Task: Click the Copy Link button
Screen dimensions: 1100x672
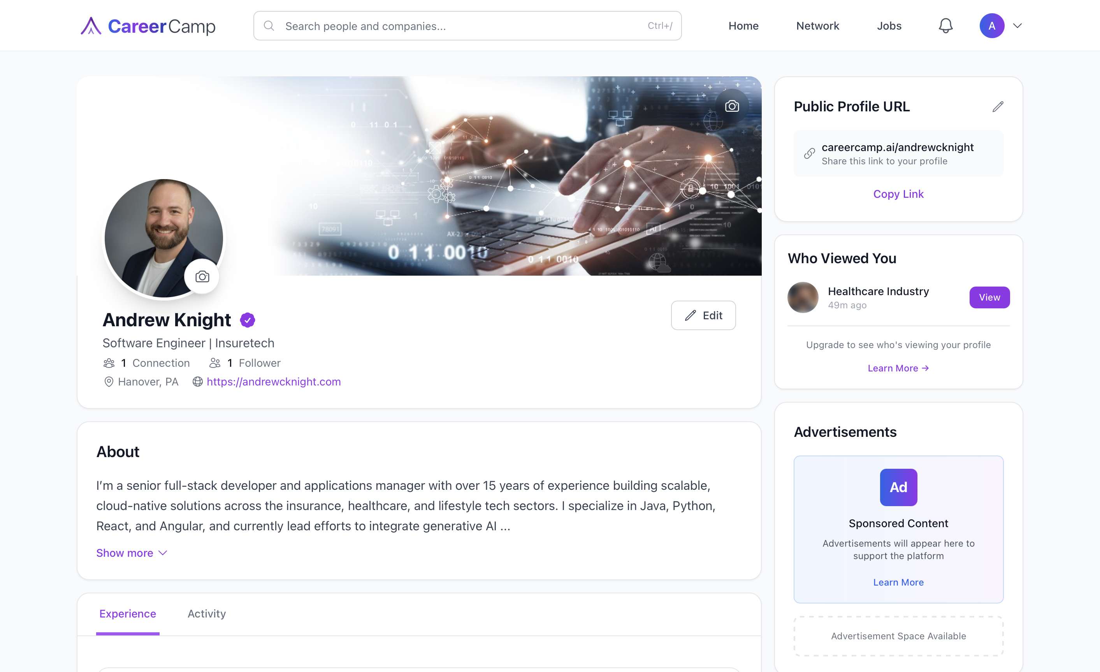Action: coord(898,194)
